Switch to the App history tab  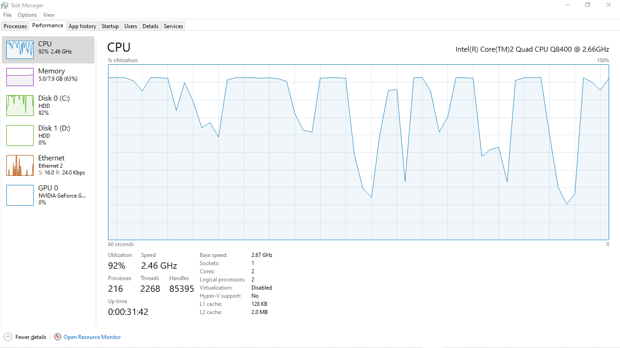(x=82, y=26)
